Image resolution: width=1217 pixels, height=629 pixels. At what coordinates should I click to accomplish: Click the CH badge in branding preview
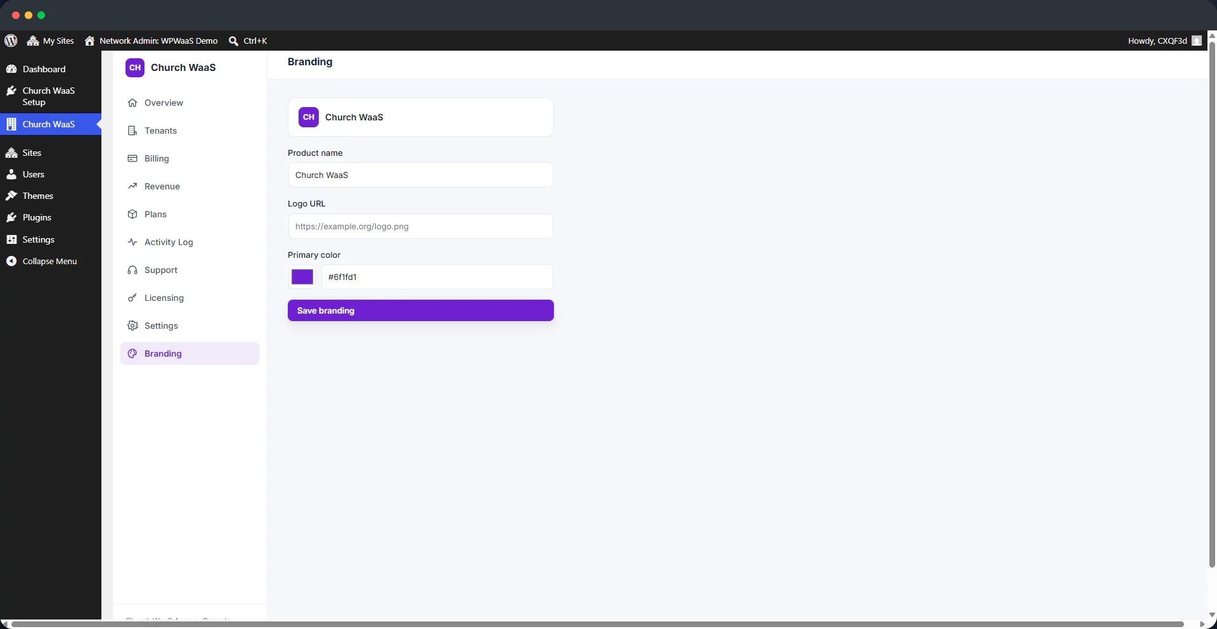click(309, 117)
